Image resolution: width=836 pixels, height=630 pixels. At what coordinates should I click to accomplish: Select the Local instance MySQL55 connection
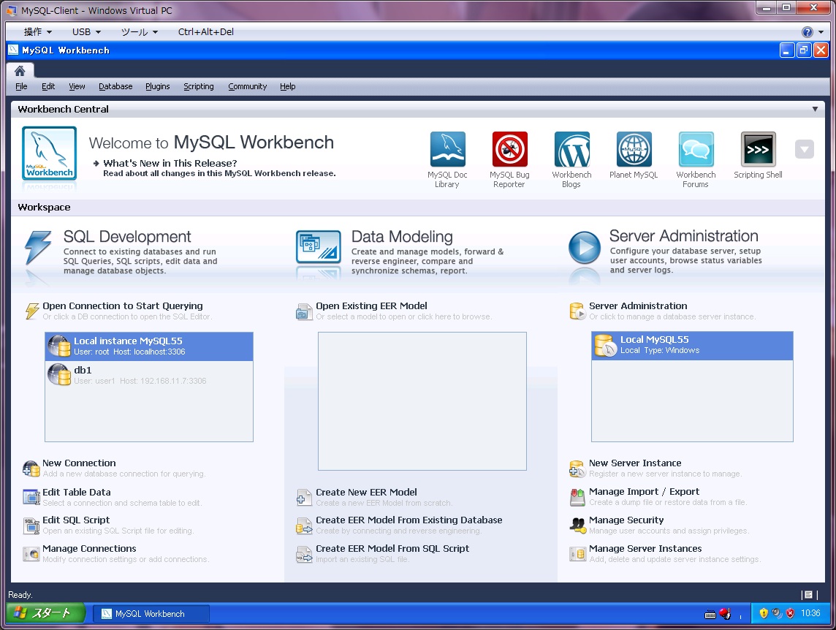[149, 346]
